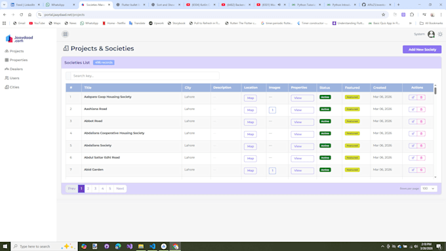446x251 pixels.
Task: Open the All Bookmarks folder
Action: tap(431, 24)
